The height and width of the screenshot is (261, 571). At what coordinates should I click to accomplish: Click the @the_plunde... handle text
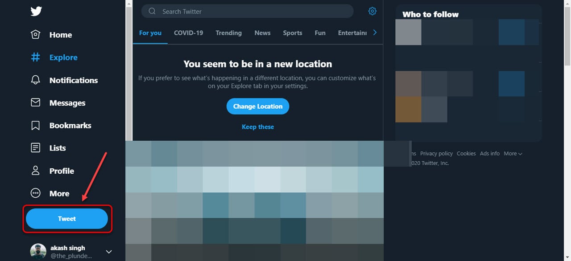70,256
